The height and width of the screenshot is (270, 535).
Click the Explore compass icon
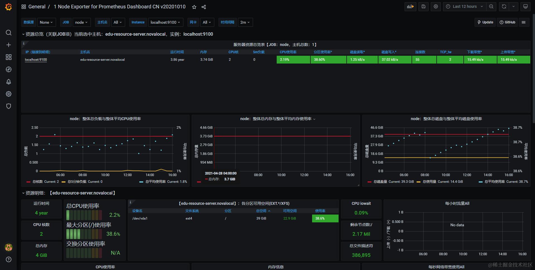click(9, 69)
